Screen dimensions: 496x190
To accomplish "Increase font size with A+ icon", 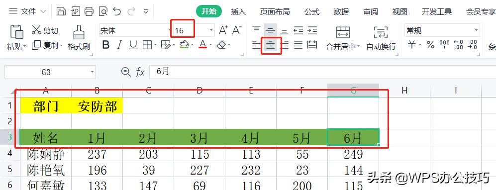I will 223,30.
